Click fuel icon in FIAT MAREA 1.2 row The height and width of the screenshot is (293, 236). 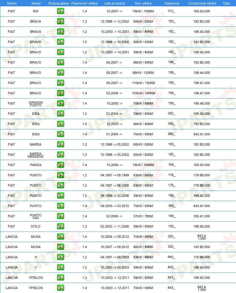click(60, 144)
